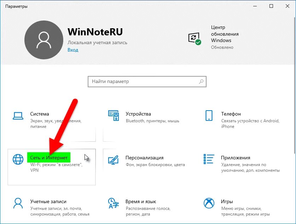The width and height of the screenshot is (296, 224).
Task: Click the Windows Update sync status icon
Action: click(x=195, y=39)
